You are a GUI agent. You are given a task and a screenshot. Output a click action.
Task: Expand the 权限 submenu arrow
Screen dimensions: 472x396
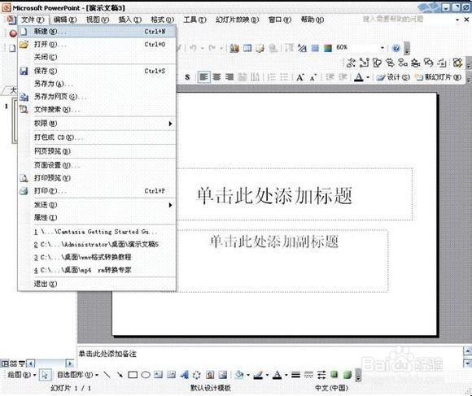[x=170, y=124]
